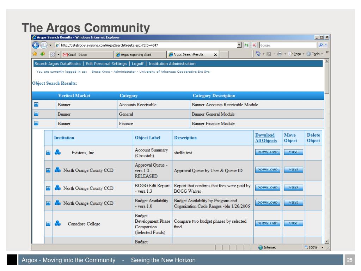Image resolution: width=361 pixels, height=271 pixels.
Task: Sort results by Object Label link
Action: [x=148, y=138]
